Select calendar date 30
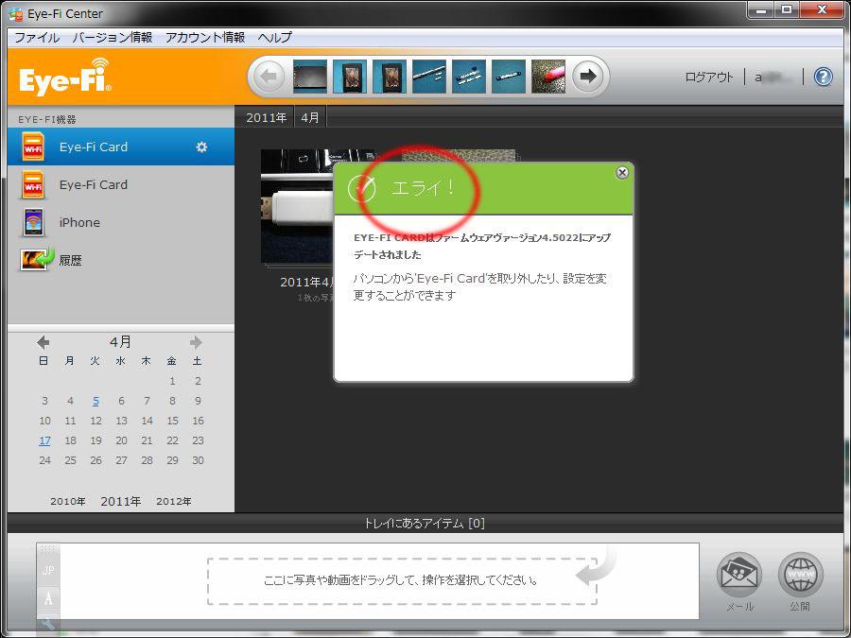Viewport: 851px width, 638px height. click(x=198, y=460)
